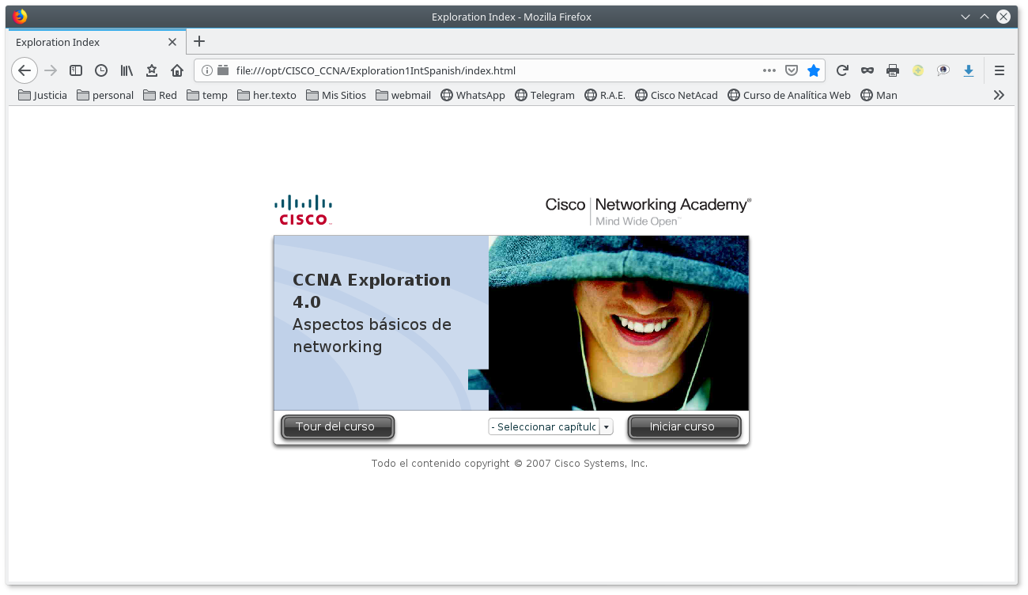Click the Tour del curso button
1028x595 pixels.
tap(338, 427)
